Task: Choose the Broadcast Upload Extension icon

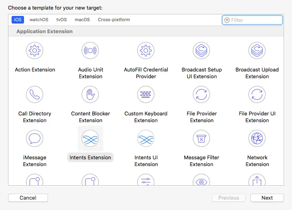Action: coord(257,51)
